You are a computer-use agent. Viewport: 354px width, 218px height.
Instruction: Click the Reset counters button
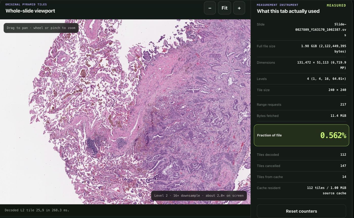[x=301, y=211]
